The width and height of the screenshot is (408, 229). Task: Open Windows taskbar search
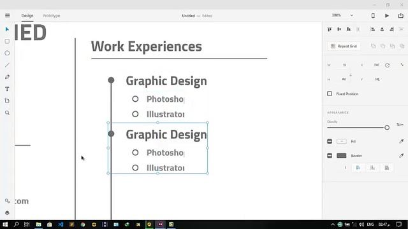coord(16,225)
